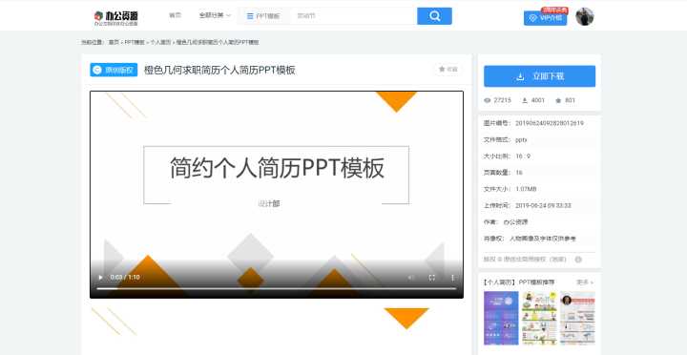687x355 pixels.
Task: Open the purple recommended template thumbnail
Action: [501, 318]
